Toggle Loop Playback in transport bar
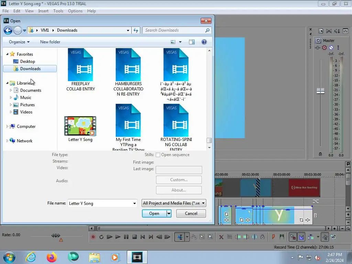Viewport: 352px width, 264px height. pyautogui.click(x=101, y=237)
